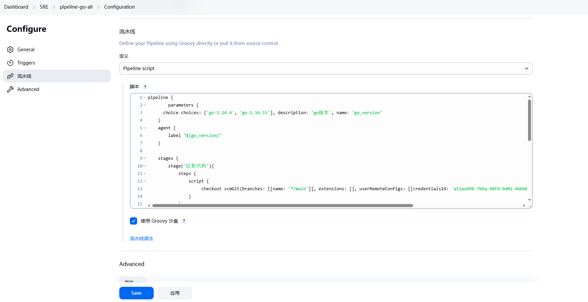Click the Triggers clock icon
The width and height of the screenshot is (588, 302).
(10, 63)
